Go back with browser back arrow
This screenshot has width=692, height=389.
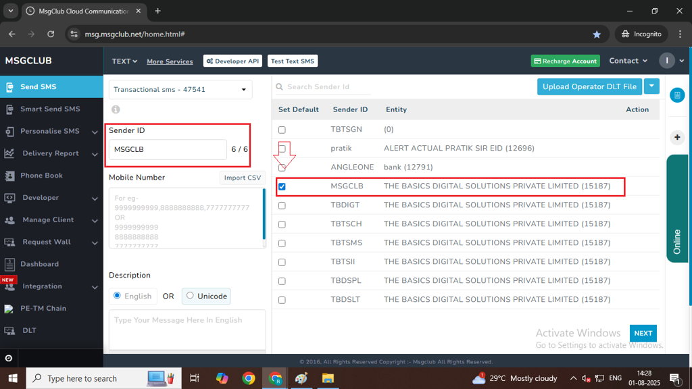click(12, 34)
